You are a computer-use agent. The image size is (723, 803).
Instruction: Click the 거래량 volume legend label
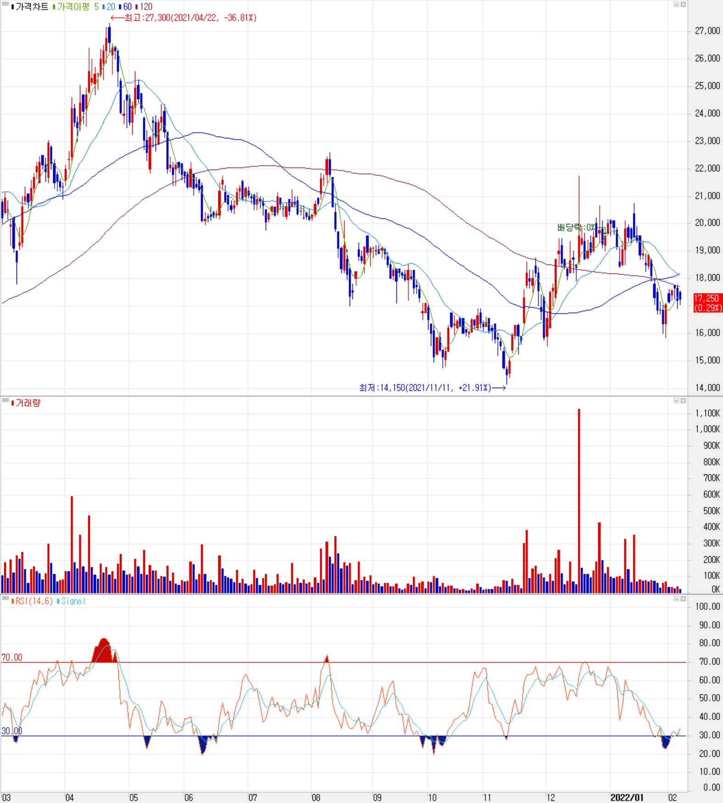tap(26, 403)
